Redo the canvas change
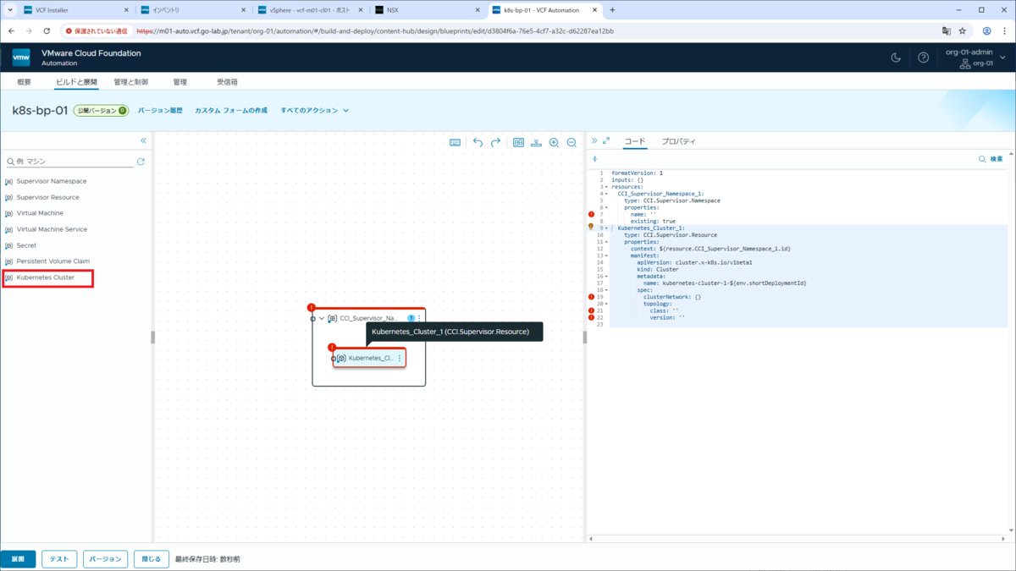 [x=496, y=142]
